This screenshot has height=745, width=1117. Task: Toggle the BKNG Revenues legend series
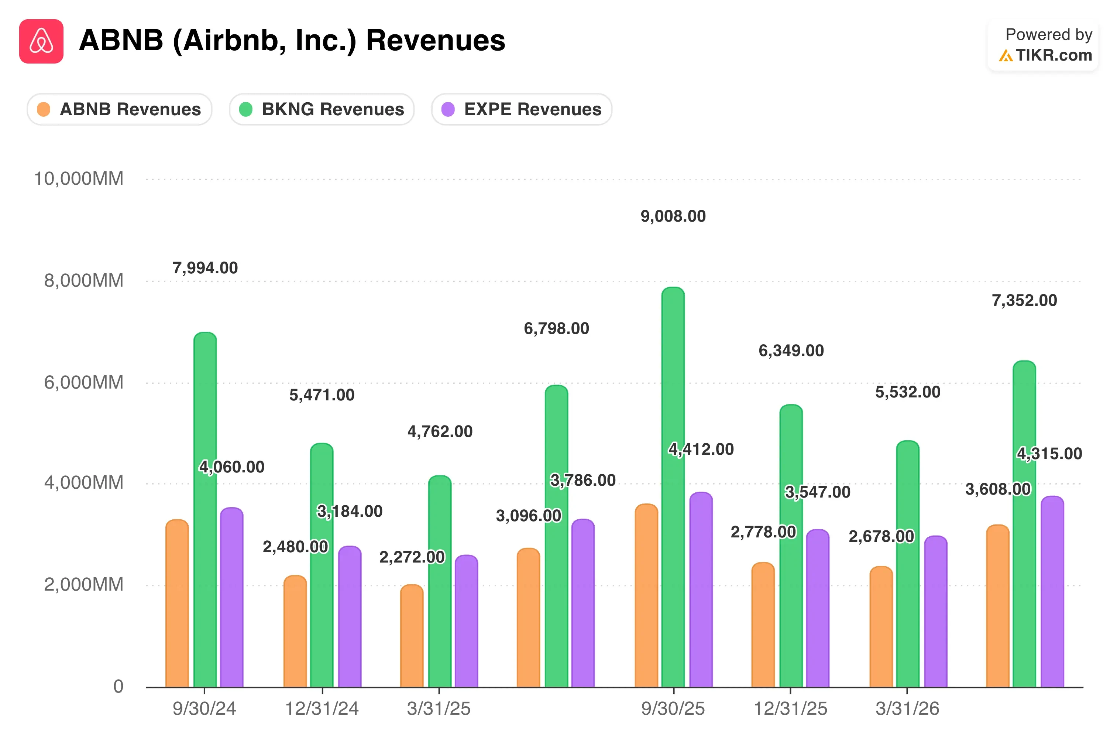[322, 109]
